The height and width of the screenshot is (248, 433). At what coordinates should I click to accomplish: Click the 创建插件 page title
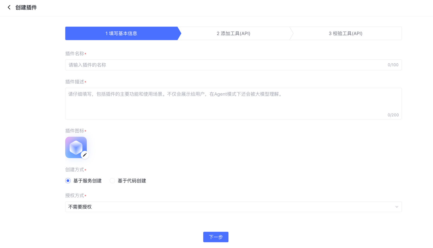(26, 8)
